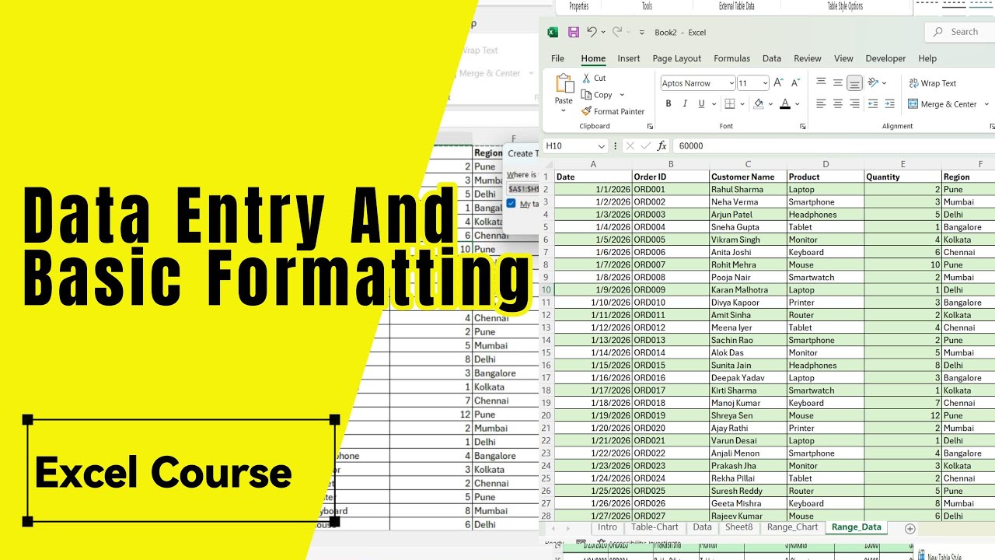Click Insert Function fx icon
The height and width of the screenshot is (560, 995).
(x=662, y=145)
